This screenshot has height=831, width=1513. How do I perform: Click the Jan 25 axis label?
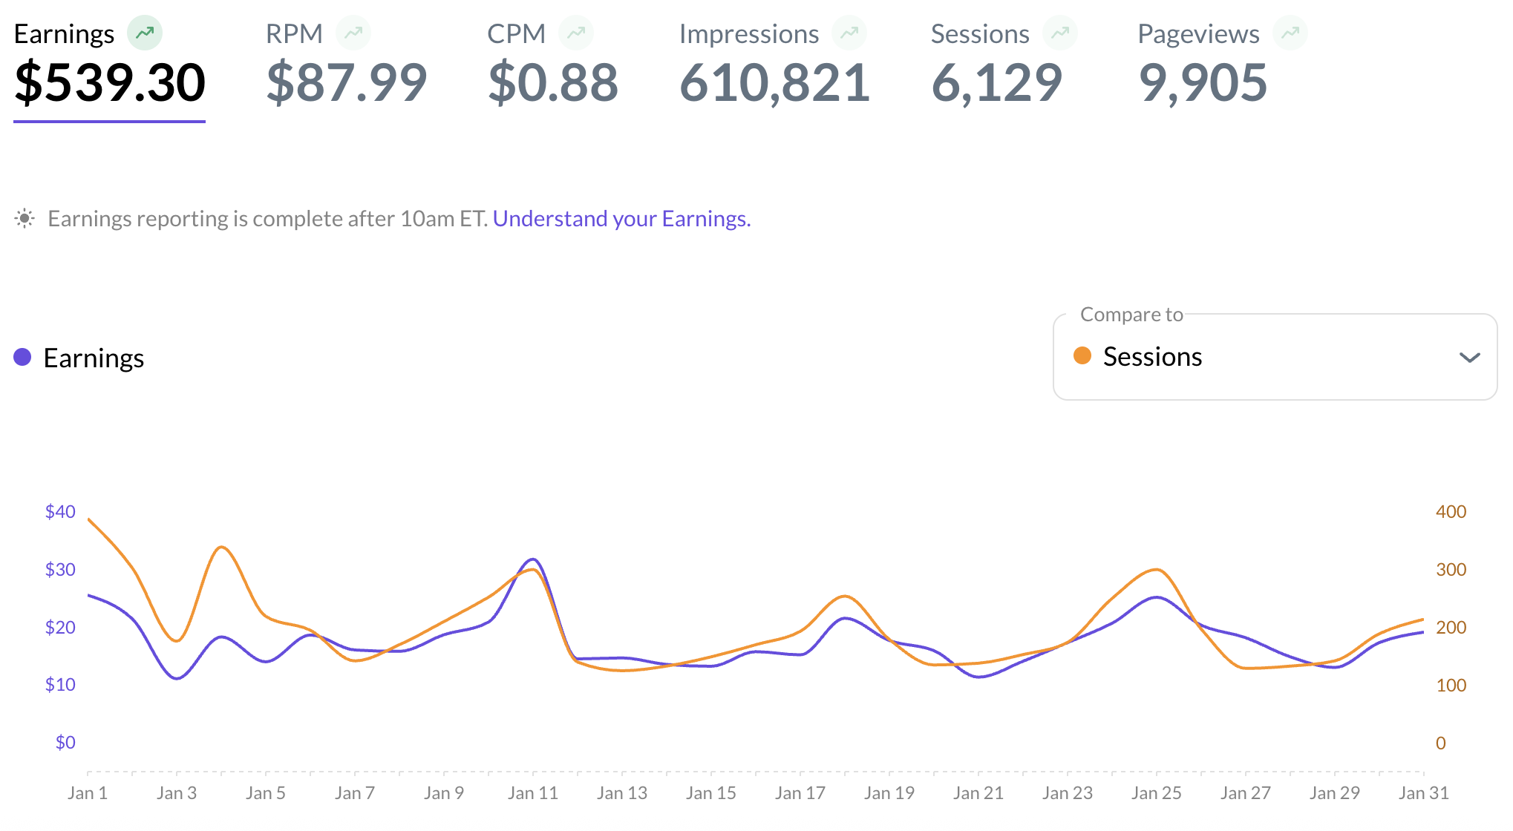(1157, 792)
